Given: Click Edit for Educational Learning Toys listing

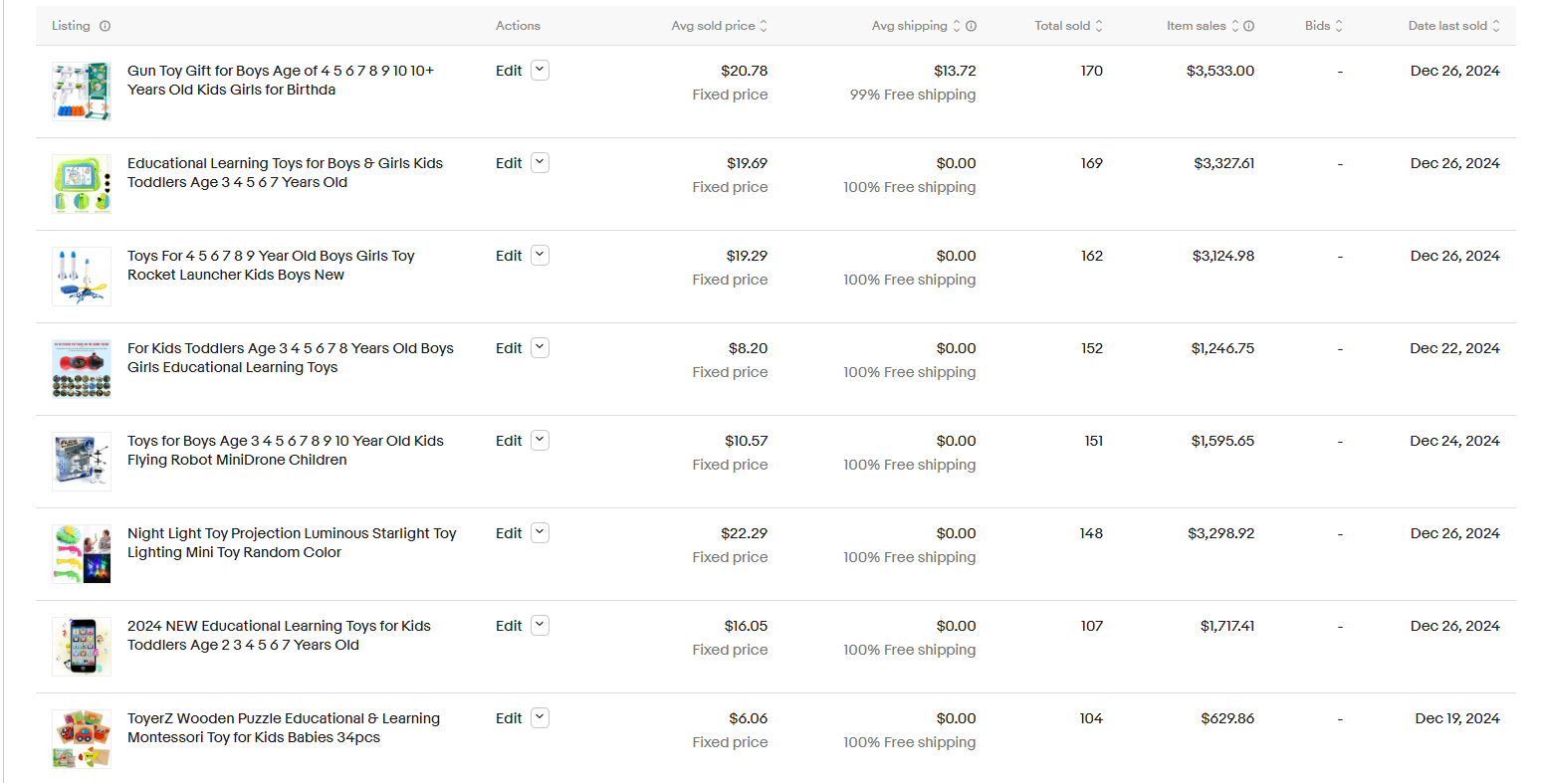Looking at the screenshot, I should point(509,163).
